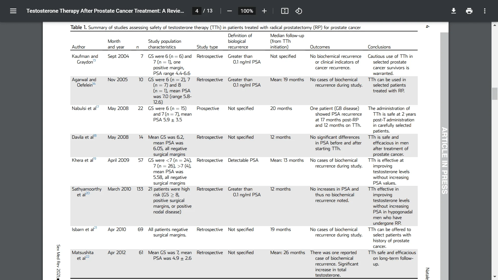Click the 'Author' column header
This screenshot has height=280, width=498.
coord(78,47)
